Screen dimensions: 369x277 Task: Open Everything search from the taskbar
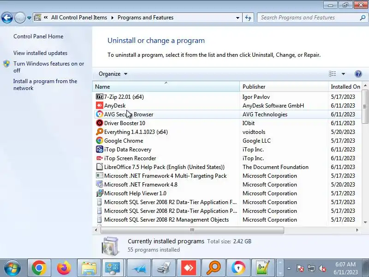tap(214, 268)
